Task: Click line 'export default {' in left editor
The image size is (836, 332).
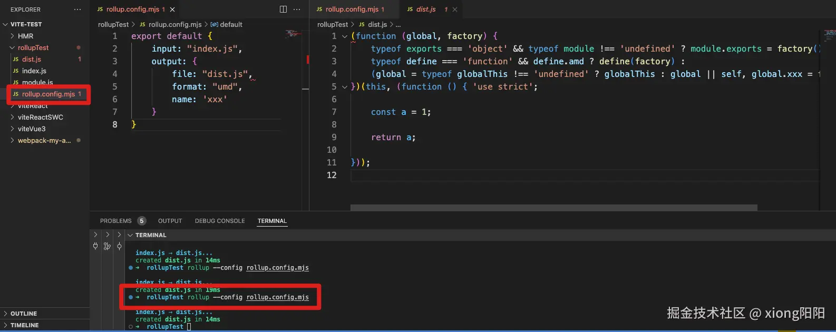Action: (172, 36)
